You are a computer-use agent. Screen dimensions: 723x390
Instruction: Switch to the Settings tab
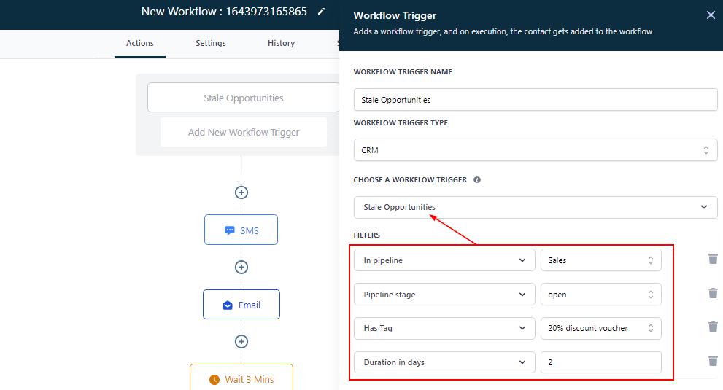[211, 43]
